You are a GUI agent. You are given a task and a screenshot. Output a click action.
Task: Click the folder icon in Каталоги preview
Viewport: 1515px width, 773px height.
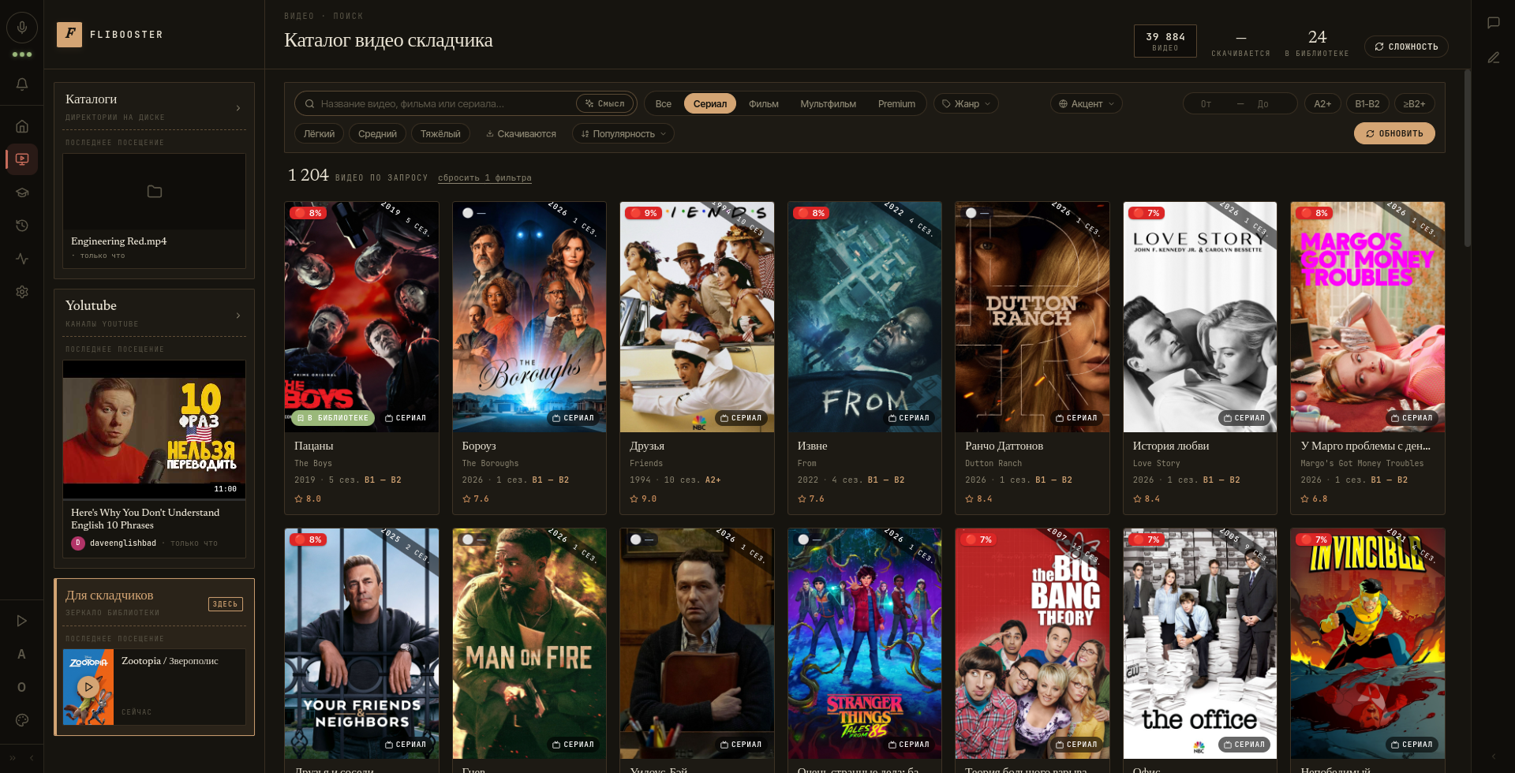155,192
